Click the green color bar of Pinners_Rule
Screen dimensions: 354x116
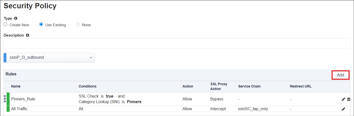[x=8, y=99]
